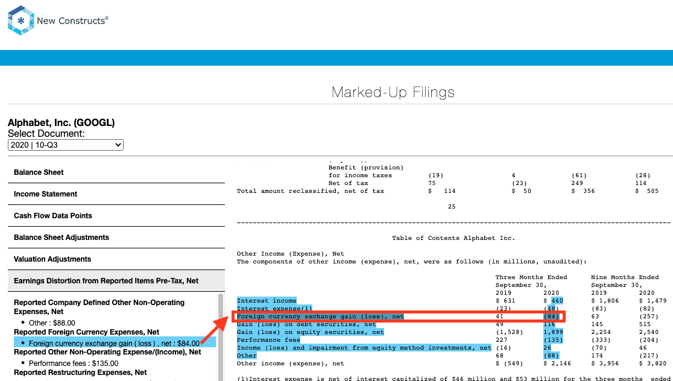Click the nine-month value '$ 3,956'
The height and width of the screenshot is (381, 673).
(605, 364)
